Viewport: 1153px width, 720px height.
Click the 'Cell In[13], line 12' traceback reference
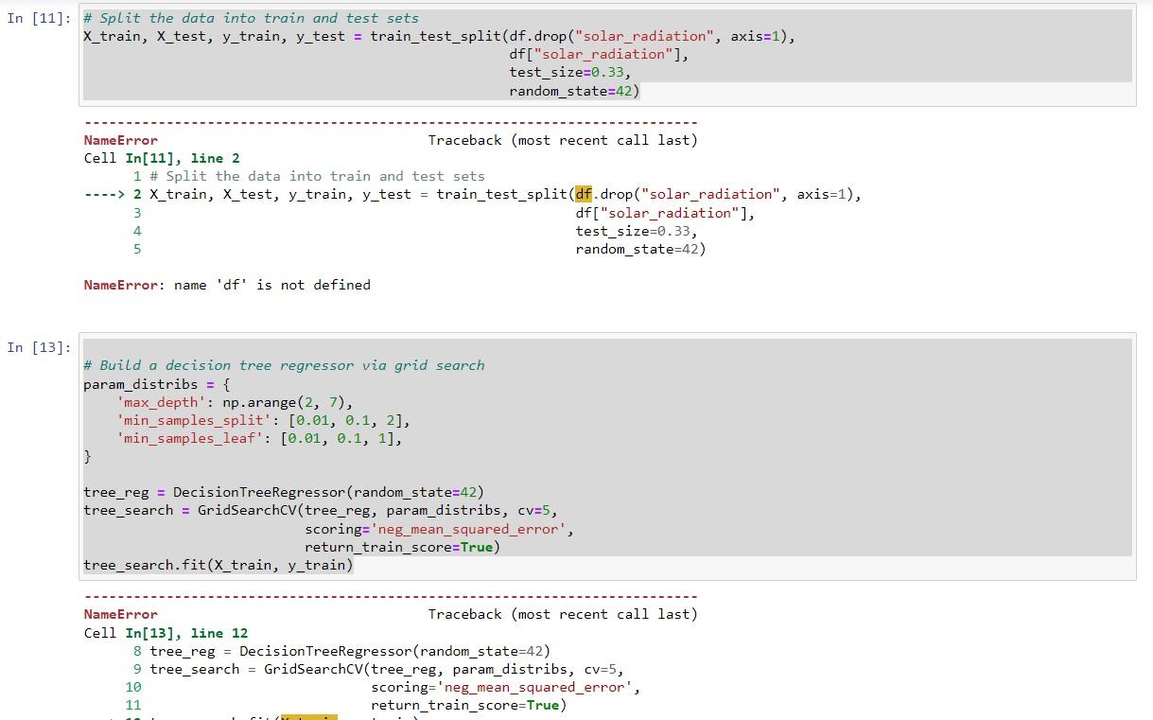167,632
